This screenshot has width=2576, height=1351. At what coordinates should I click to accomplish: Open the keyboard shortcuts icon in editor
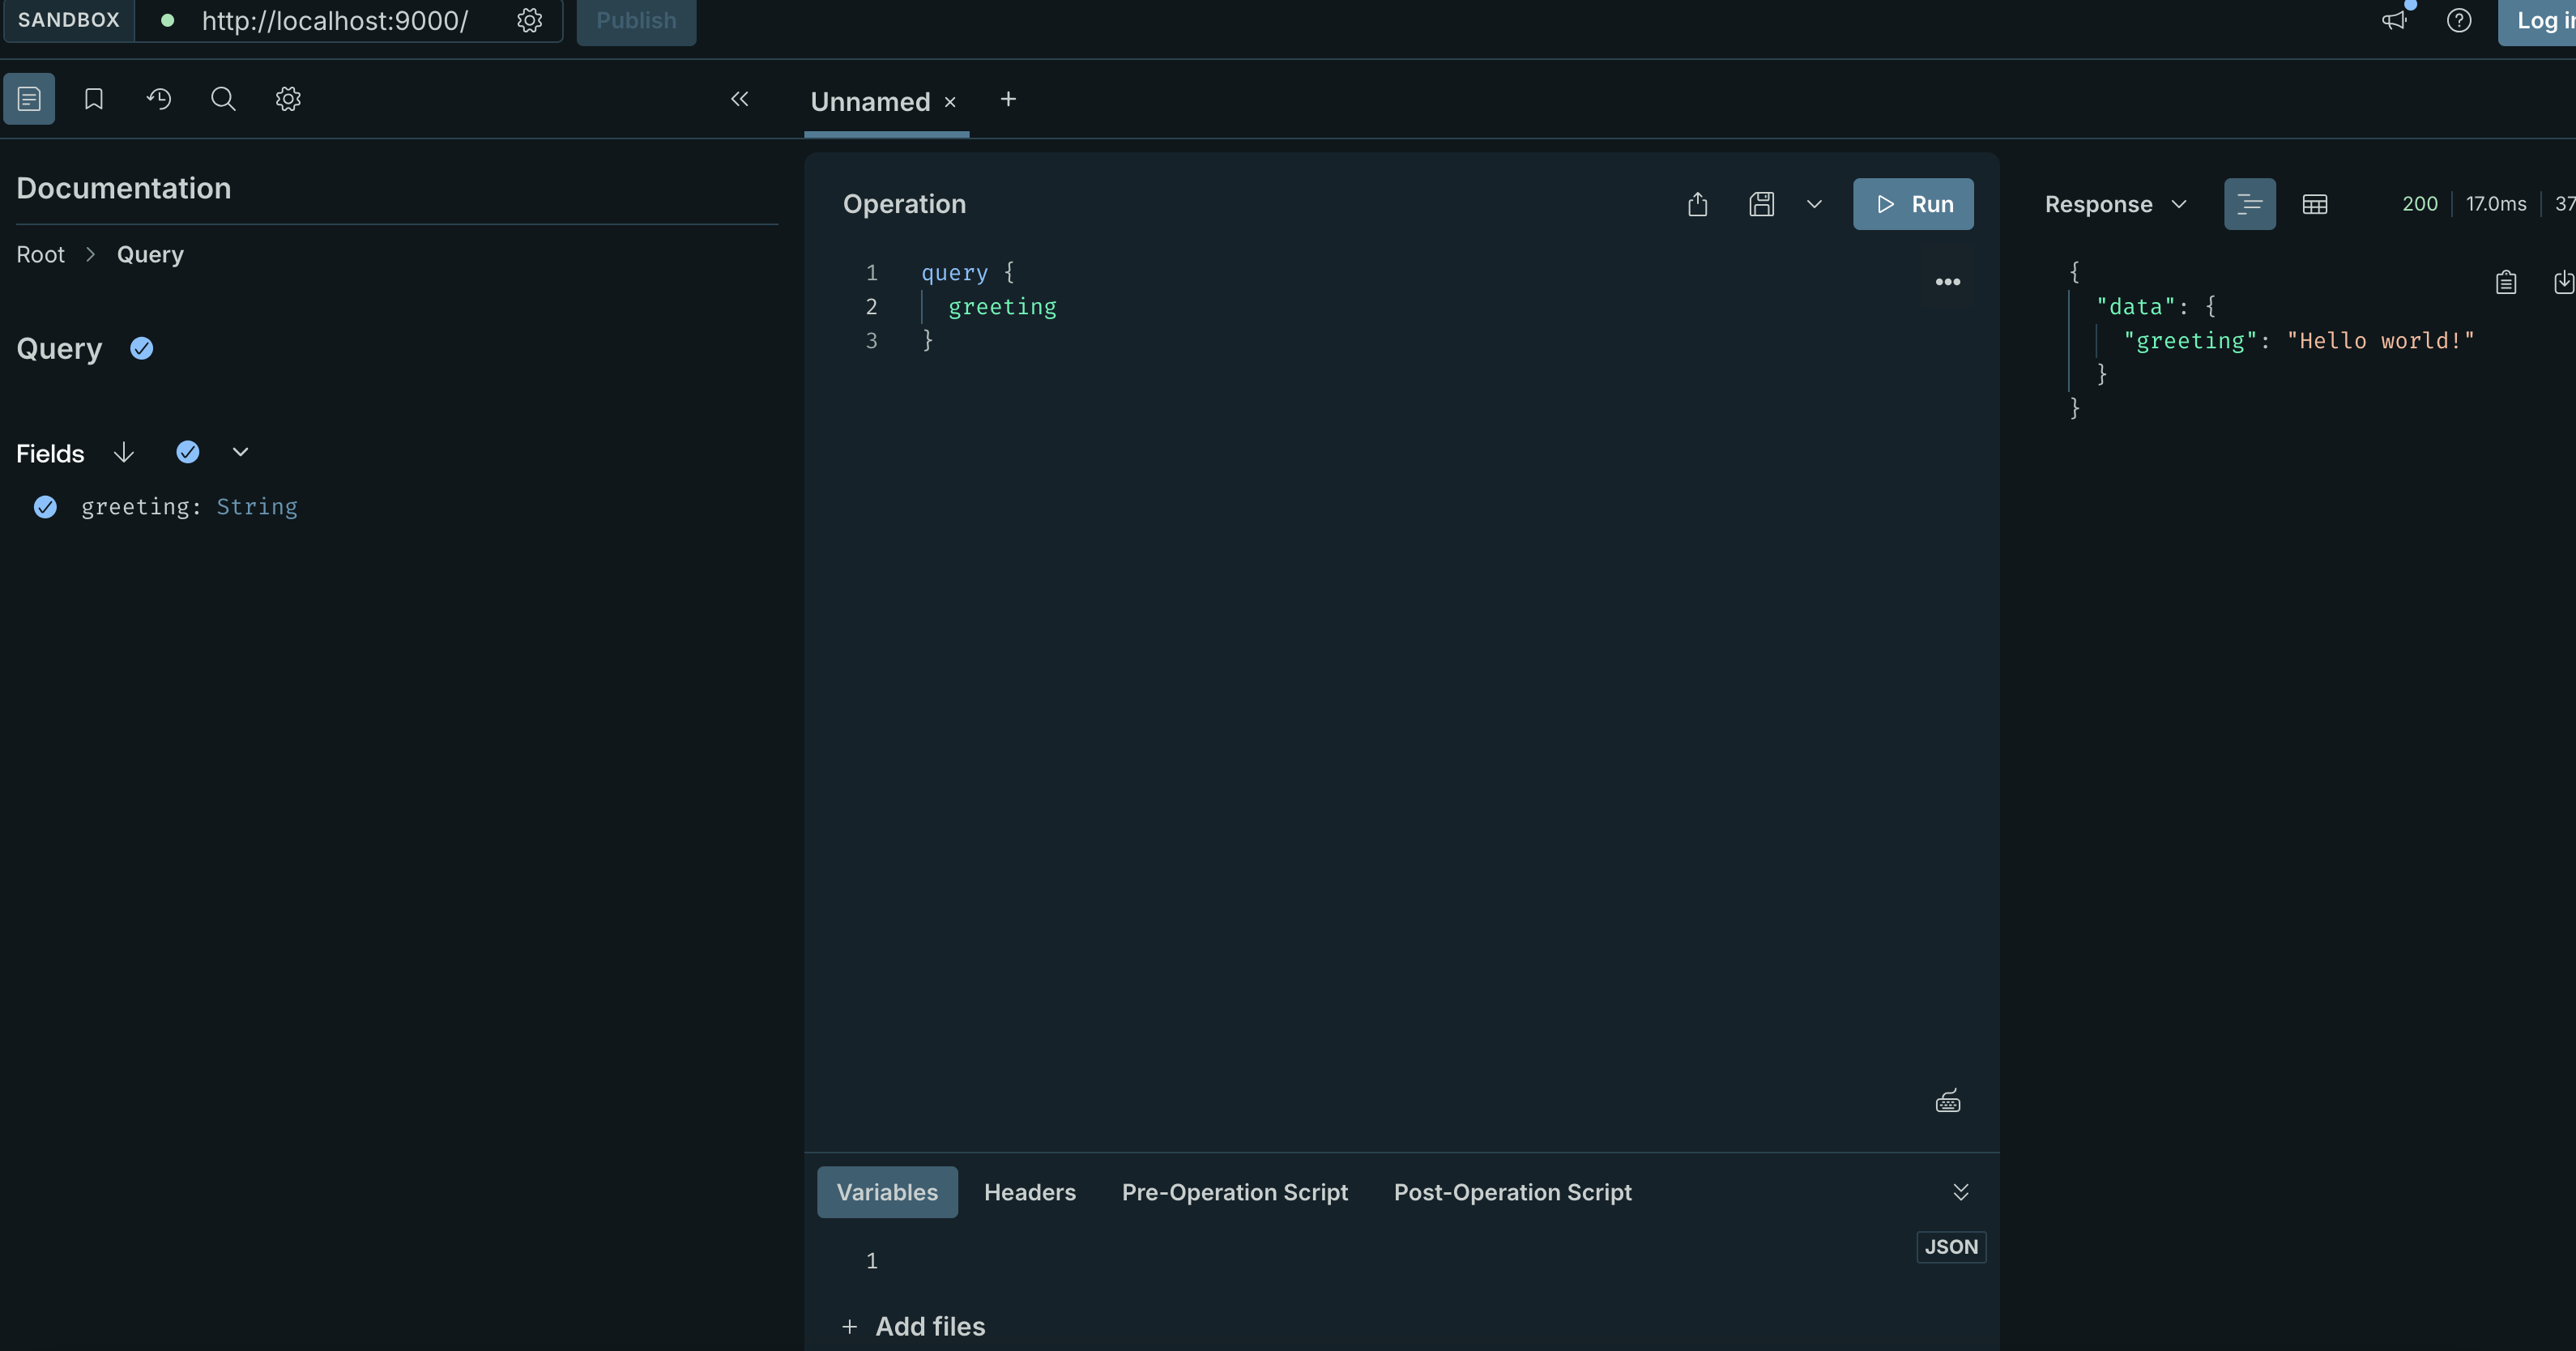1947,1102
